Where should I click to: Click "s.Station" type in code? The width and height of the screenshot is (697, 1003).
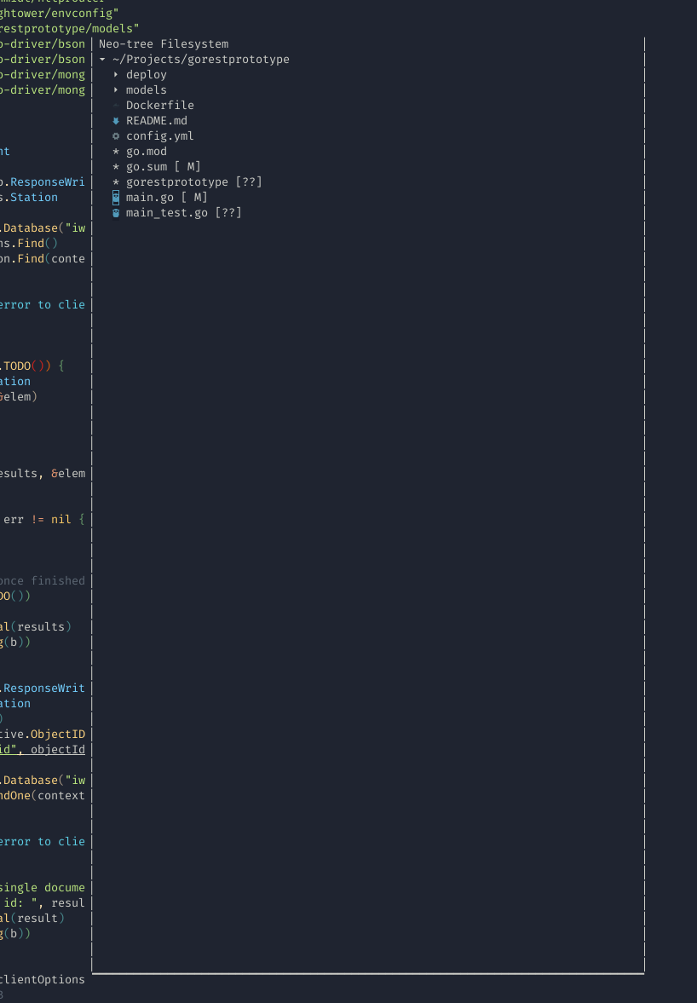click(x=29, y=198)
